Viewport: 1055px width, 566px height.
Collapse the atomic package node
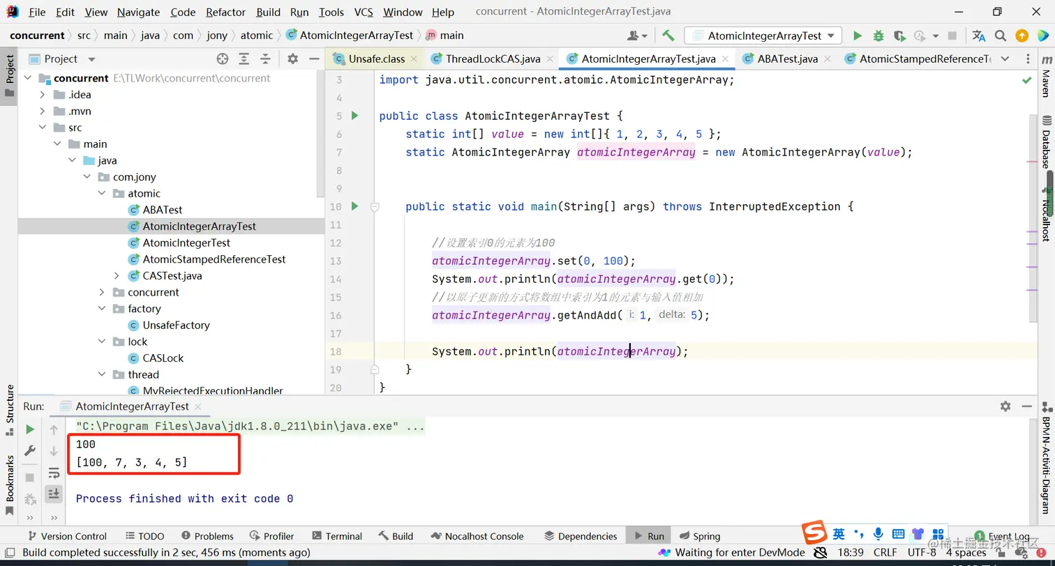(102, 194)
